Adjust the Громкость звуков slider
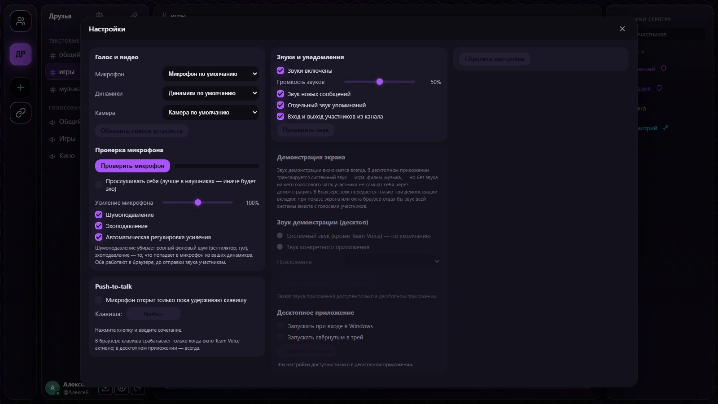718x404 pixels. point(380,82)
